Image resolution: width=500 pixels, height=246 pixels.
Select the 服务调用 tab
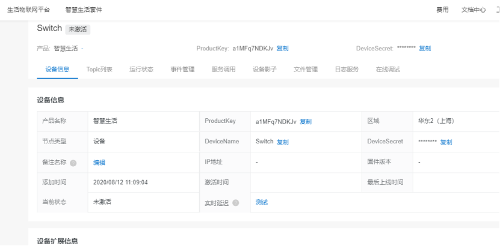click(x=224, y=69)
